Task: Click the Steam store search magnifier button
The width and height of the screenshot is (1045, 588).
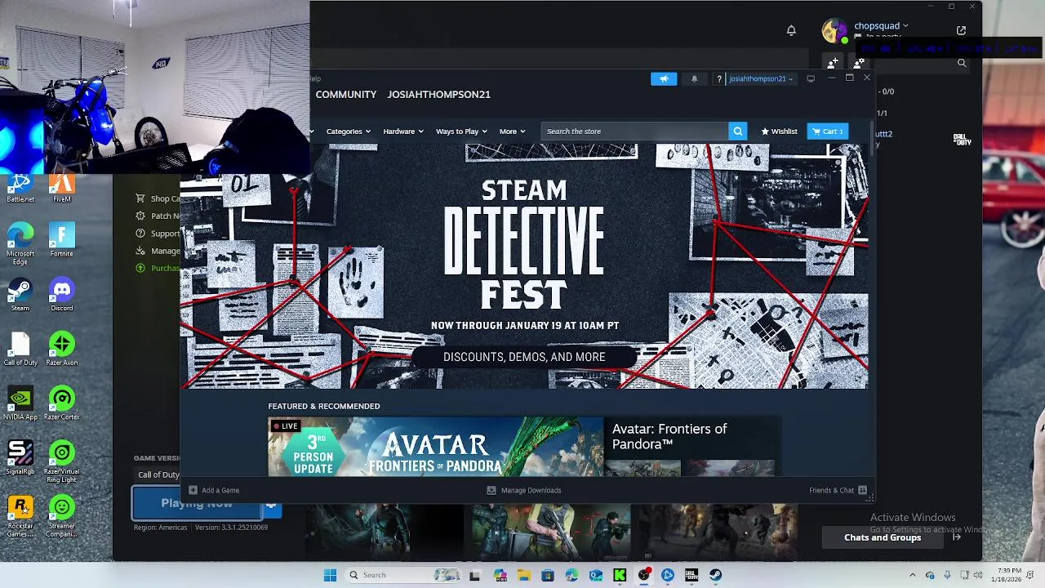Action: pyautogui.click(x=738, y=131)
